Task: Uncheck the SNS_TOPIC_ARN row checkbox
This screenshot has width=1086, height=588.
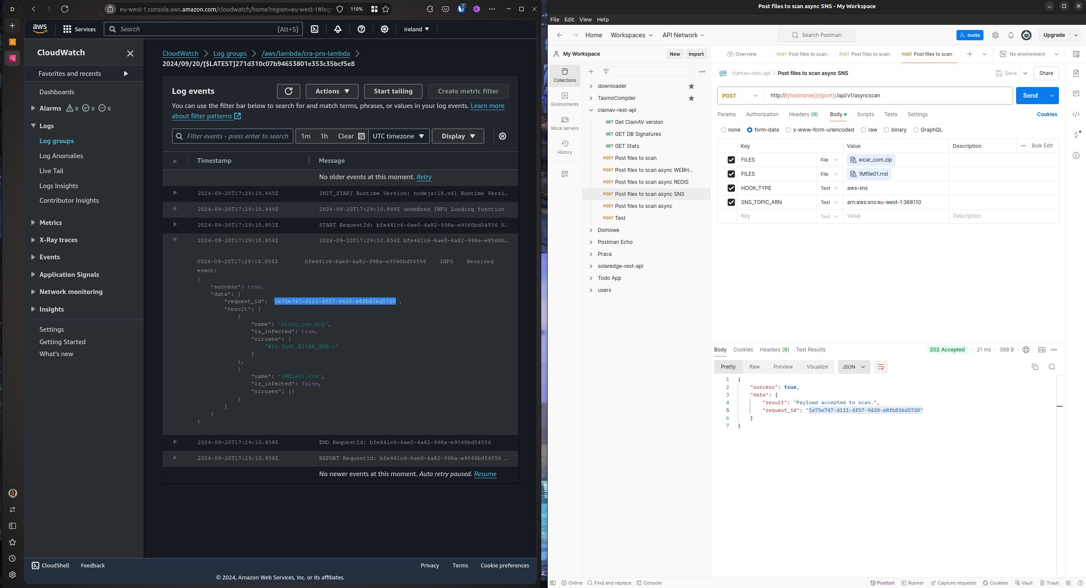Action: coord(731,202)
